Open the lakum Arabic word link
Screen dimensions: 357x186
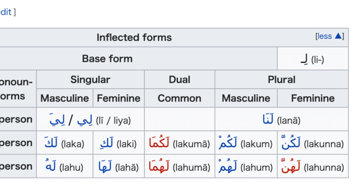(228, 144)
